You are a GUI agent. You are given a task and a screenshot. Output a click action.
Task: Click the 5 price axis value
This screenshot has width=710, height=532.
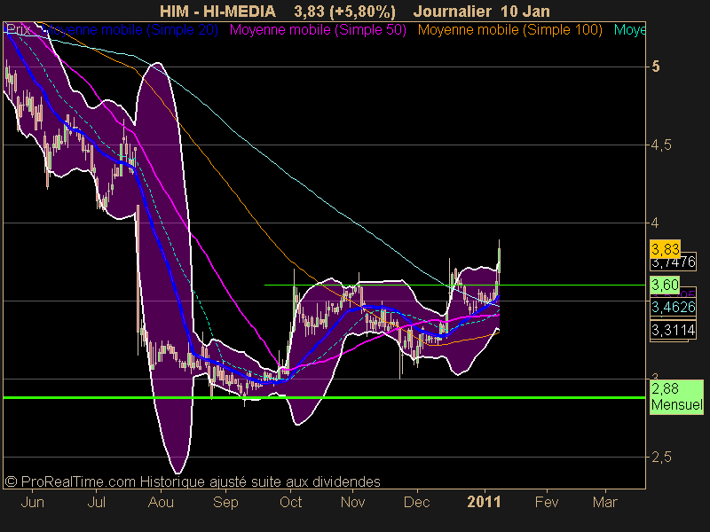pos(656,67)
